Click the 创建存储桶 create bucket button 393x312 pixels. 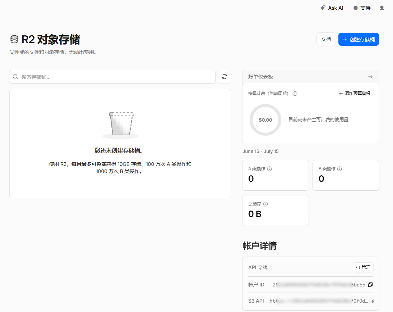point(359,40)
